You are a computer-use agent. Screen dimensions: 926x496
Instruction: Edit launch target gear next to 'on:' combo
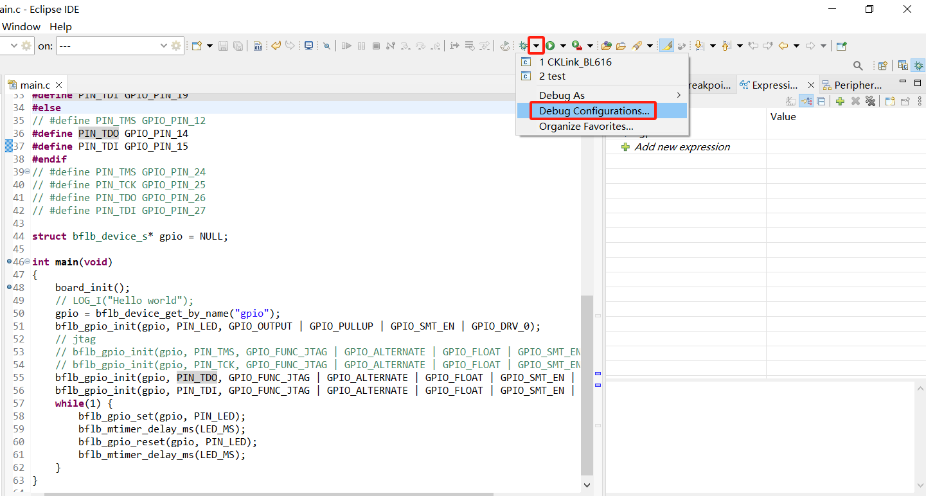point(176,46)
